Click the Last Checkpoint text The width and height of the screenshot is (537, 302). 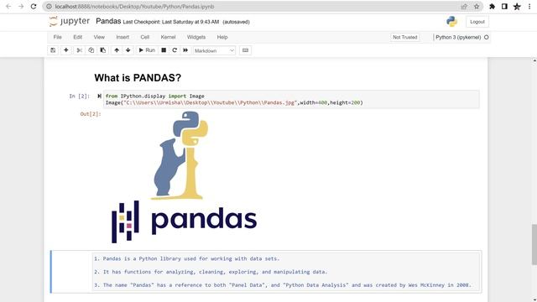tap(171, 22)
